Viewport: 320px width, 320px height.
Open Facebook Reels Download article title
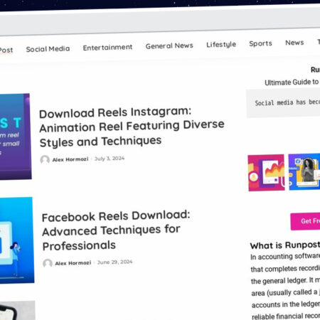tap(116, 230)
